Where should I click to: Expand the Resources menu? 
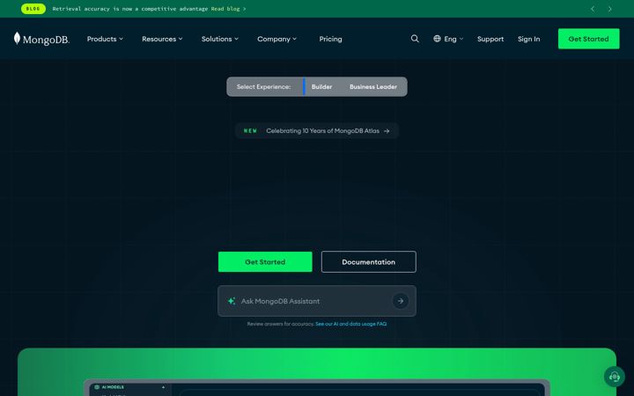tap(162, 40)
